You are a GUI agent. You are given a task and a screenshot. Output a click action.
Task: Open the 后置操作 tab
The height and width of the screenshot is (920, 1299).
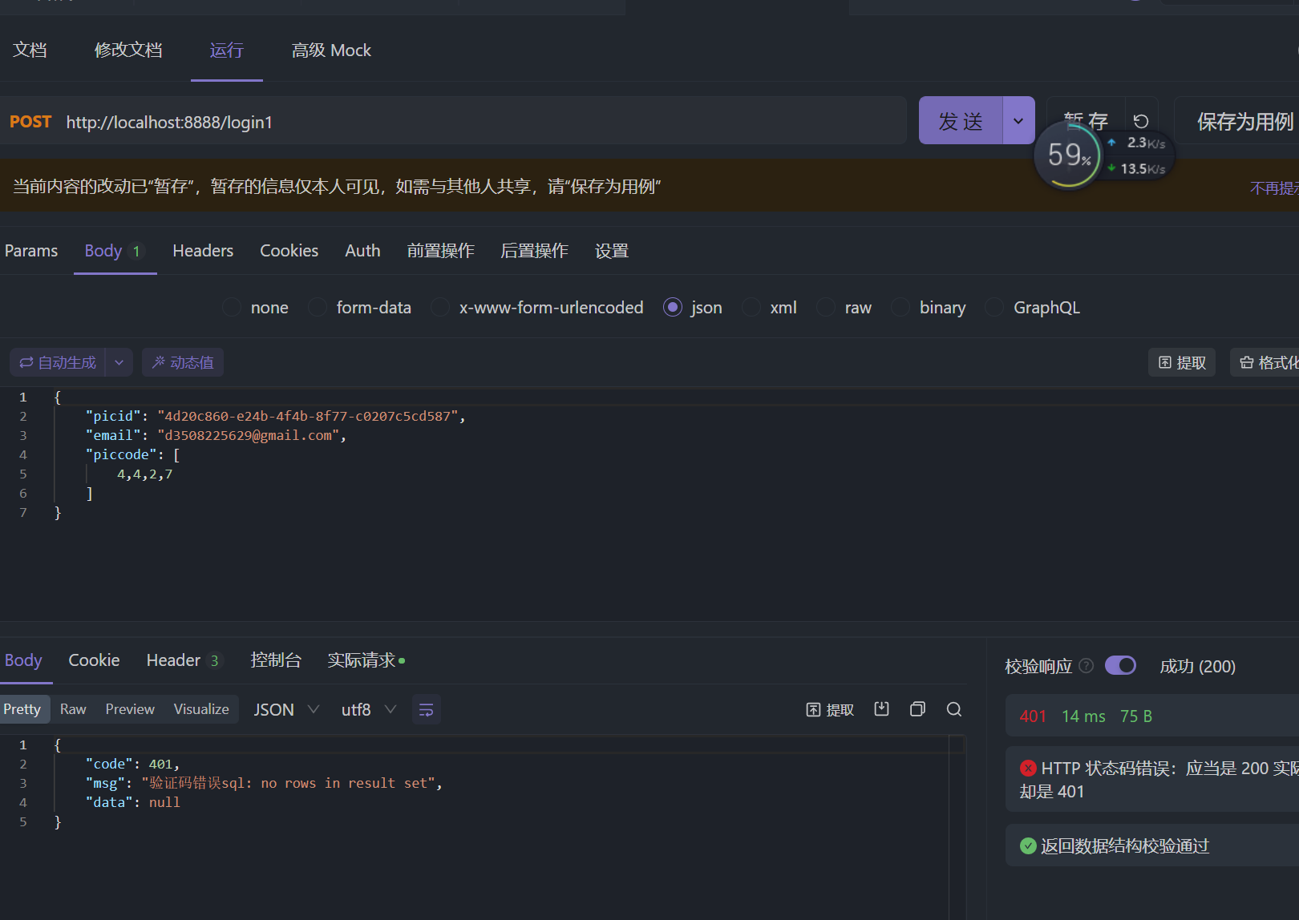point(534,251)
